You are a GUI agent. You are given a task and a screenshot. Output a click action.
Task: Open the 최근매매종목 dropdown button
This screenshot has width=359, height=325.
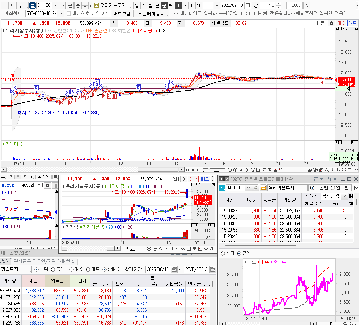[151, 14]
